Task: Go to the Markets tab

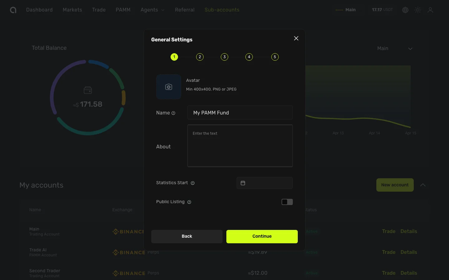Action: [72, 10]
